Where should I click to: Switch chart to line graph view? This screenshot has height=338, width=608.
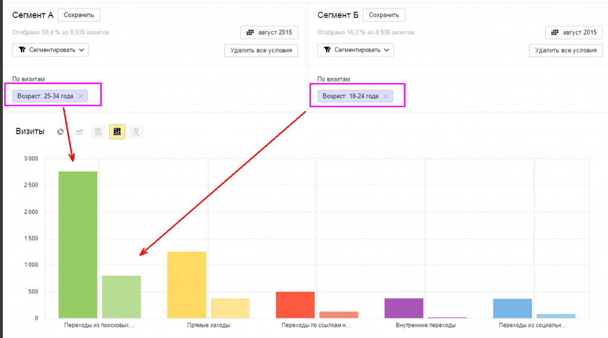79,132
